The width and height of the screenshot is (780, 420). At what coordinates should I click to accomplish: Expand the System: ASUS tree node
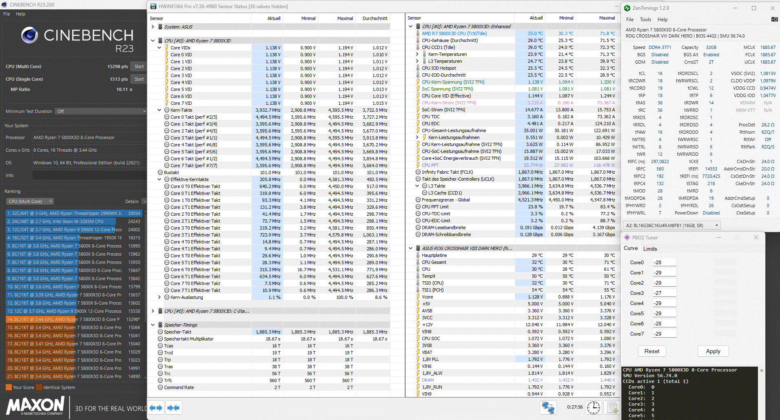coord(153,27)
